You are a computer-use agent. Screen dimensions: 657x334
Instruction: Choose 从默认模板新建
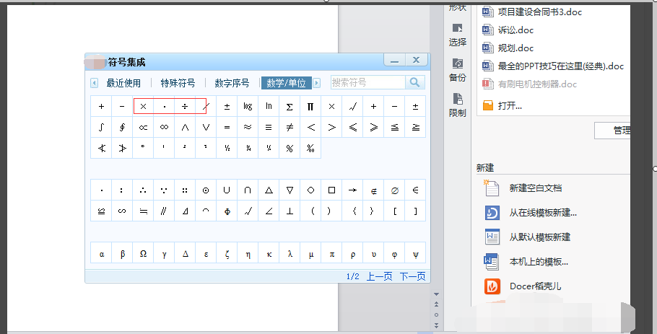527,237
